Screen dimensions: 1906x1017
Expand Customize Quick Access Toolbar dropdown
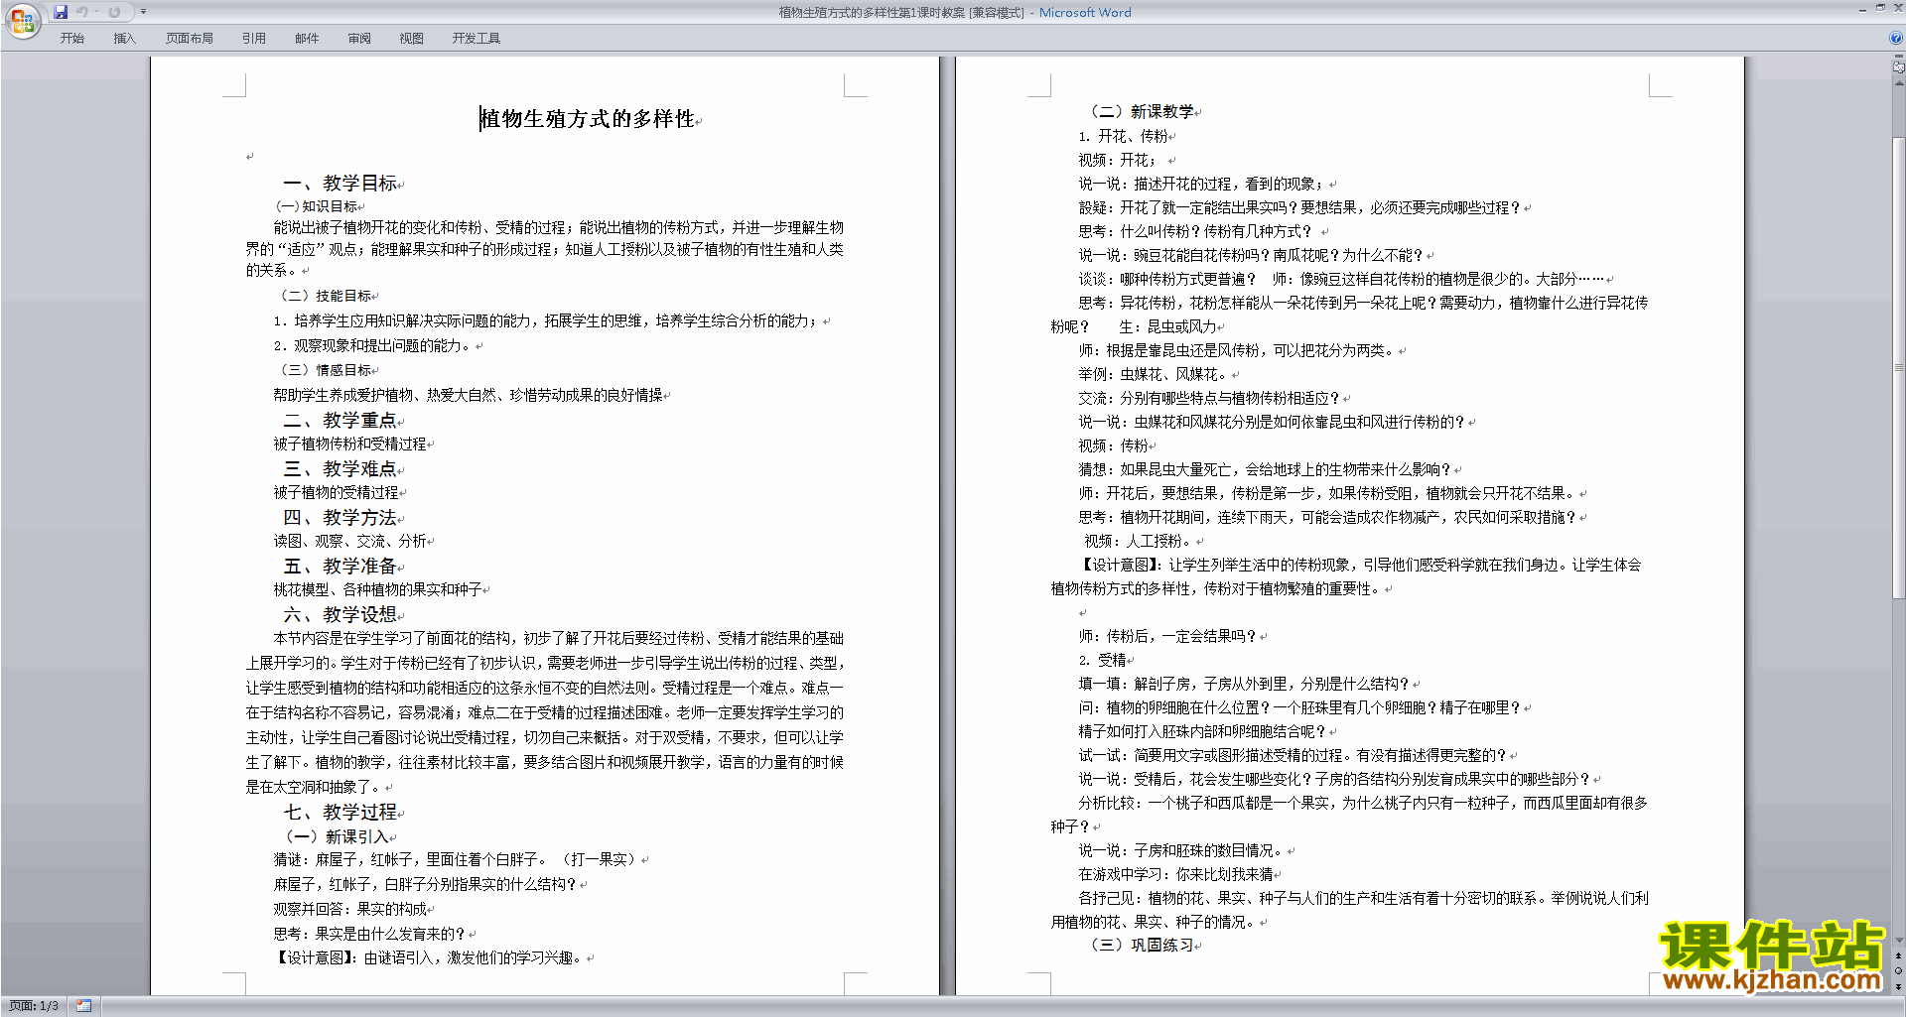143,12
